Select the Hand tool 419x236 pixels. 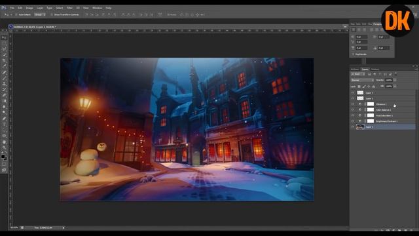pos(4,142)
